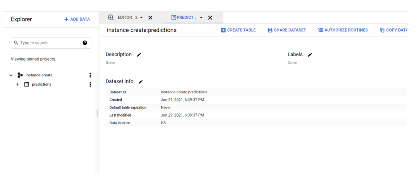
Task: Click the Viewing pinned projects text
Action: click(x=34, y=59)
